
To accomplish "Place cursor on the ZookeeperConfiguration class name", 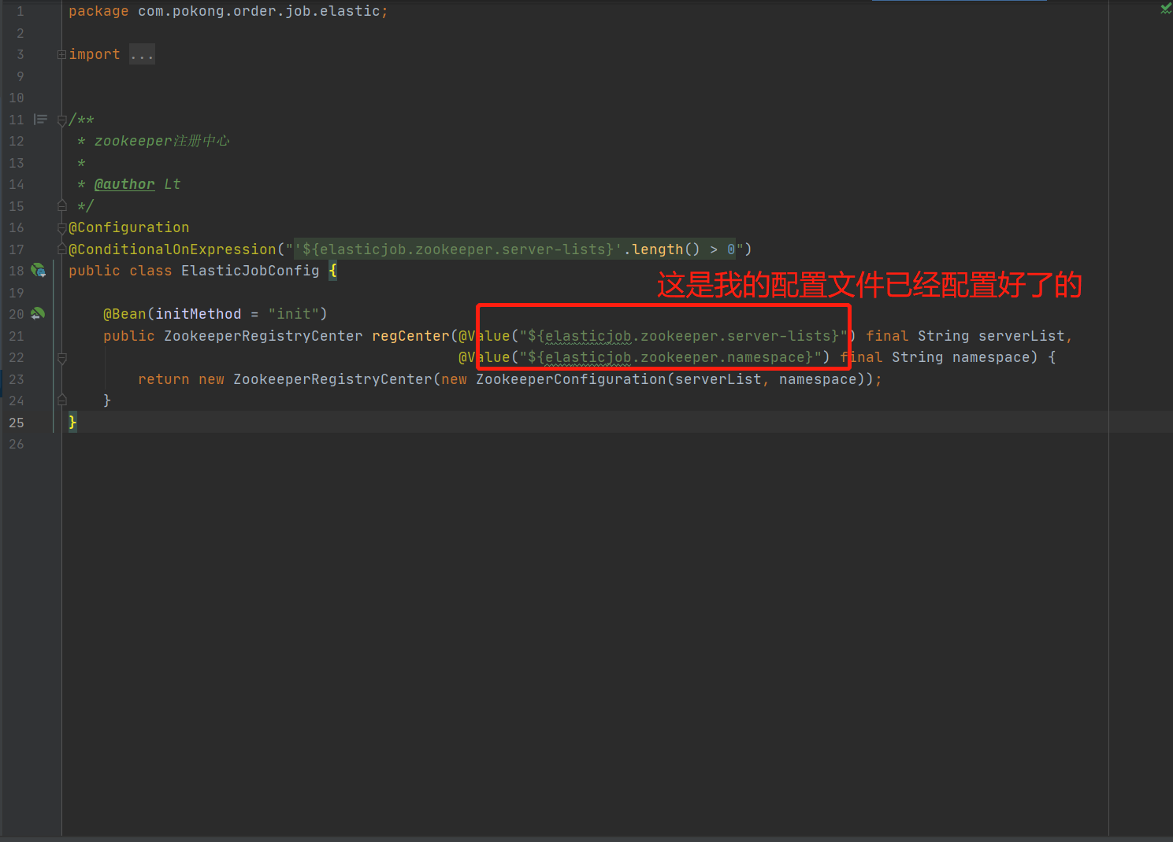I will point(570,379).
